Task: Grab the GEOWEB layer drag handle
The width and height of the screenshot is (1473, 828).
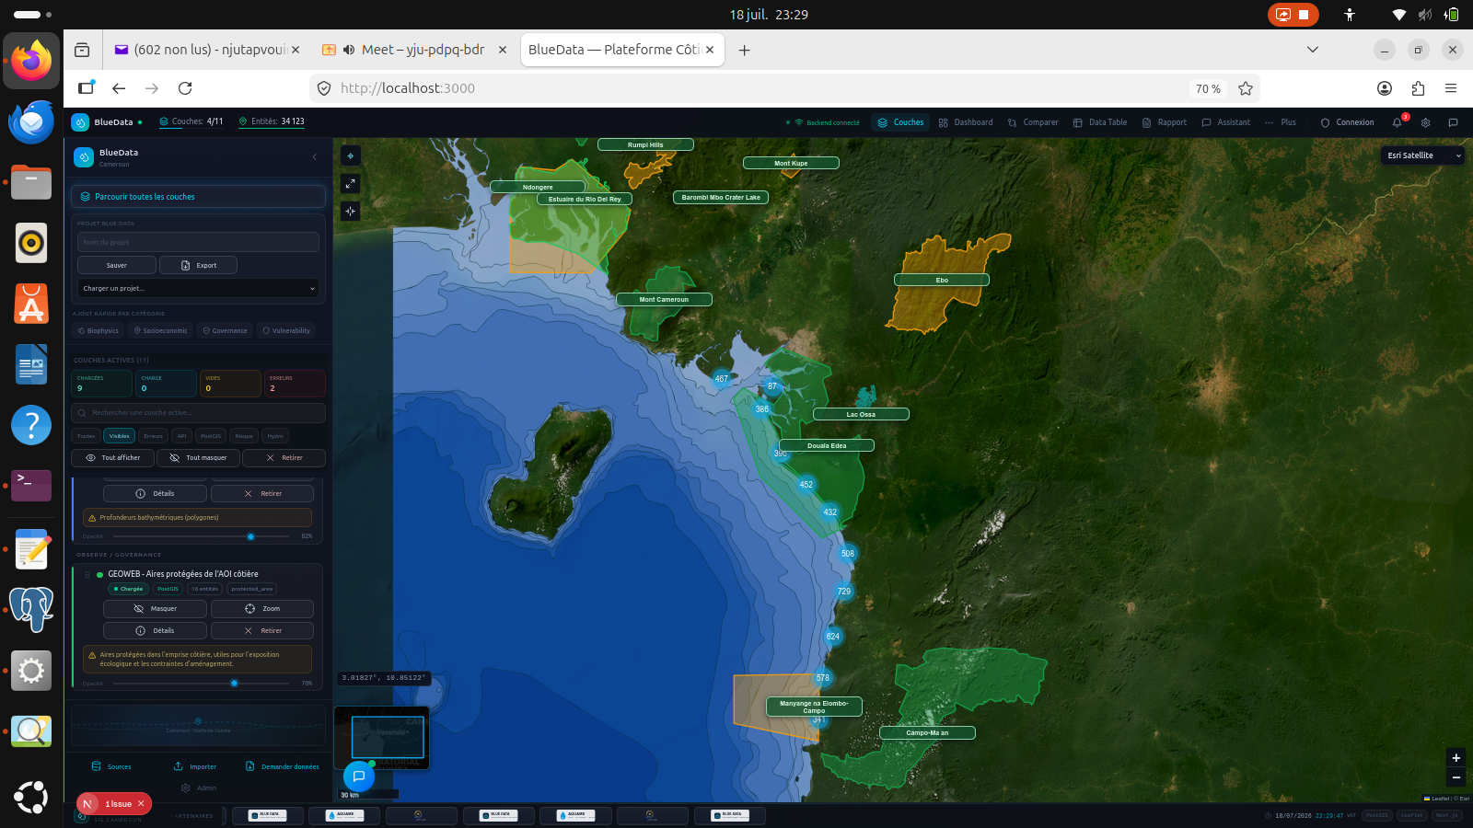Action: click(x=87, y=575)
